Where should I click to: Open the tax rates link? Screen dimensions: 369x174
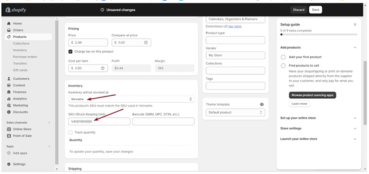pos(235,26)
